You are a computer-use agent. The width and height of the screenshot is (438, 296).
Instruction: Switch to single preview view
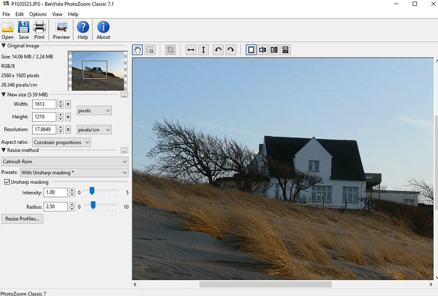(251, 50)
